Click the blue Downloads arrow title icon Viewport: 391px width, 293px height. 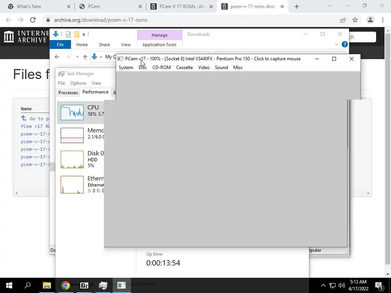(x=56, y=34)
